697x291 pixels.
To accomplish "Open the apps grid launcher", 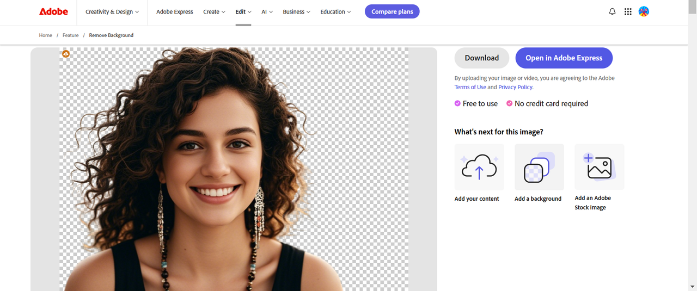I will coord(628,11).
